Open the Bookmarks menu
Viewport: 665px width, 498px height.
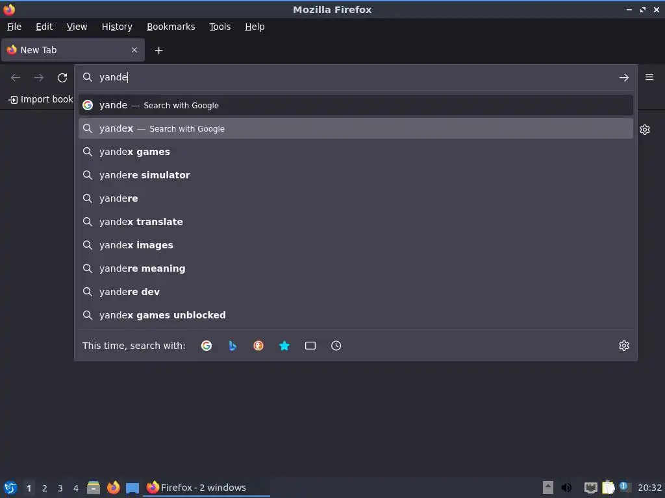171,27
